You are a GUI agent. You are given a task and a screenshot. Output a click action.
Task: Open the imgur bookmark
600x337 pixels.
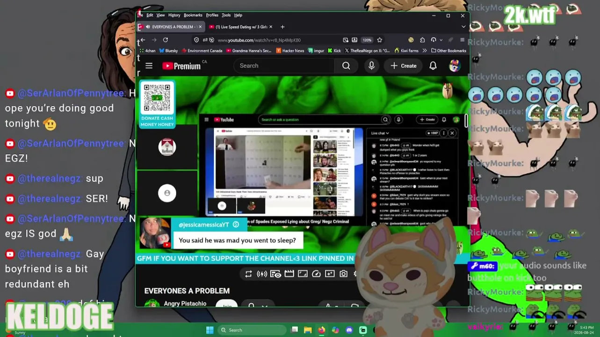tap(317, 51)
